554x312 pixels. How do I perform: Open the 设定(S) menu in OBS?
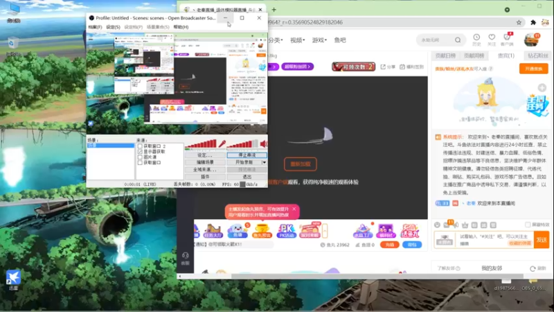(x=113, y=27)
